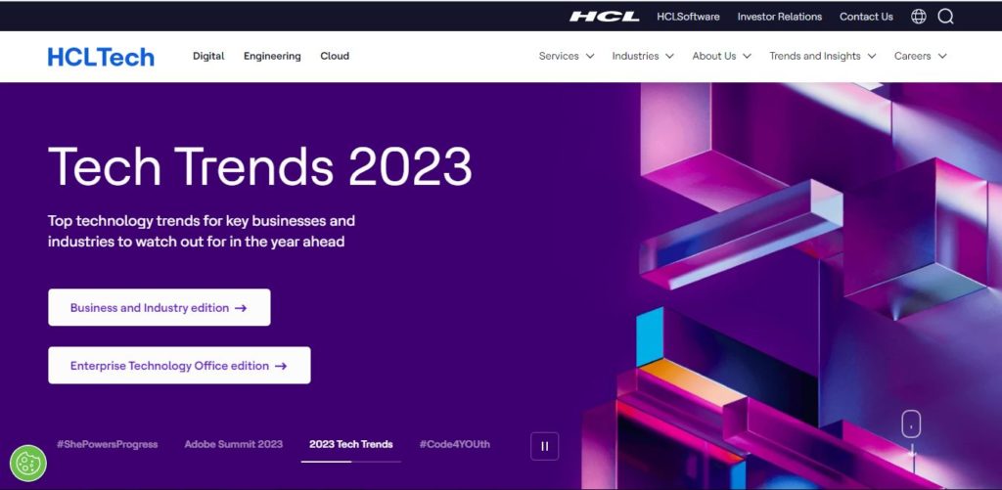Click the 2023 Tech Trends progress bar
Image resolution: width=1002 pixels, height=490 pixels.
pos(351,462)
